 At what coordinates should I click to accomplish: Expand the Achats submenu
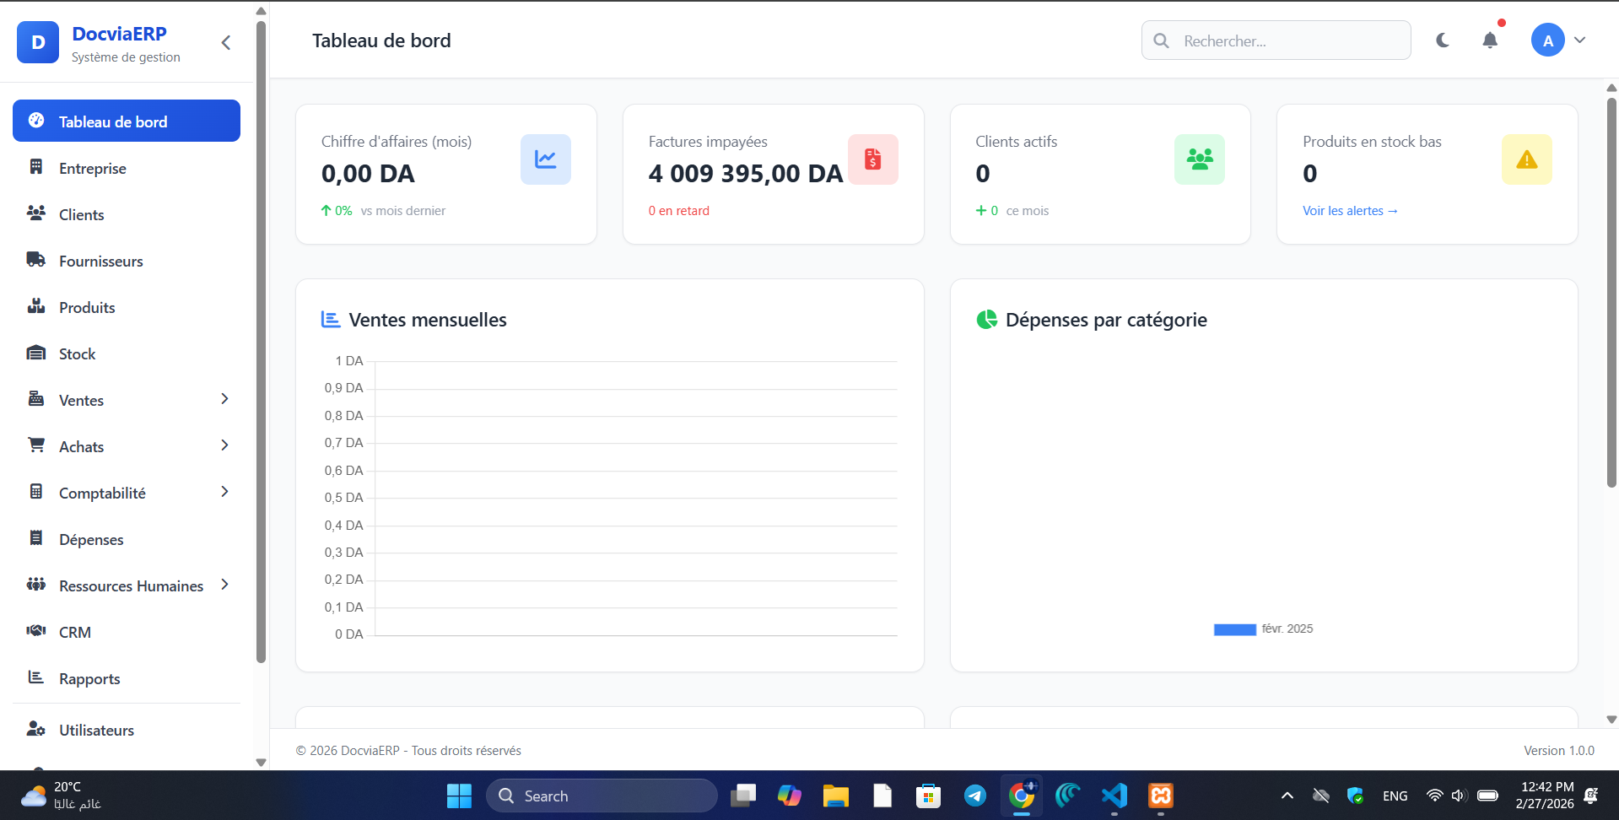[224, 445]
